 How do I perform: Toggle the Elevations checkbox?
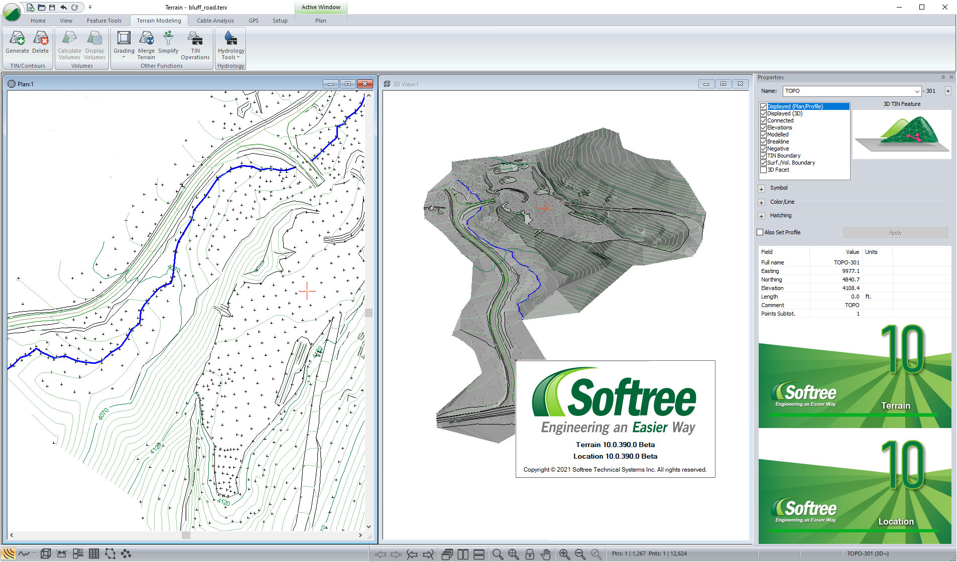(763, 127)
